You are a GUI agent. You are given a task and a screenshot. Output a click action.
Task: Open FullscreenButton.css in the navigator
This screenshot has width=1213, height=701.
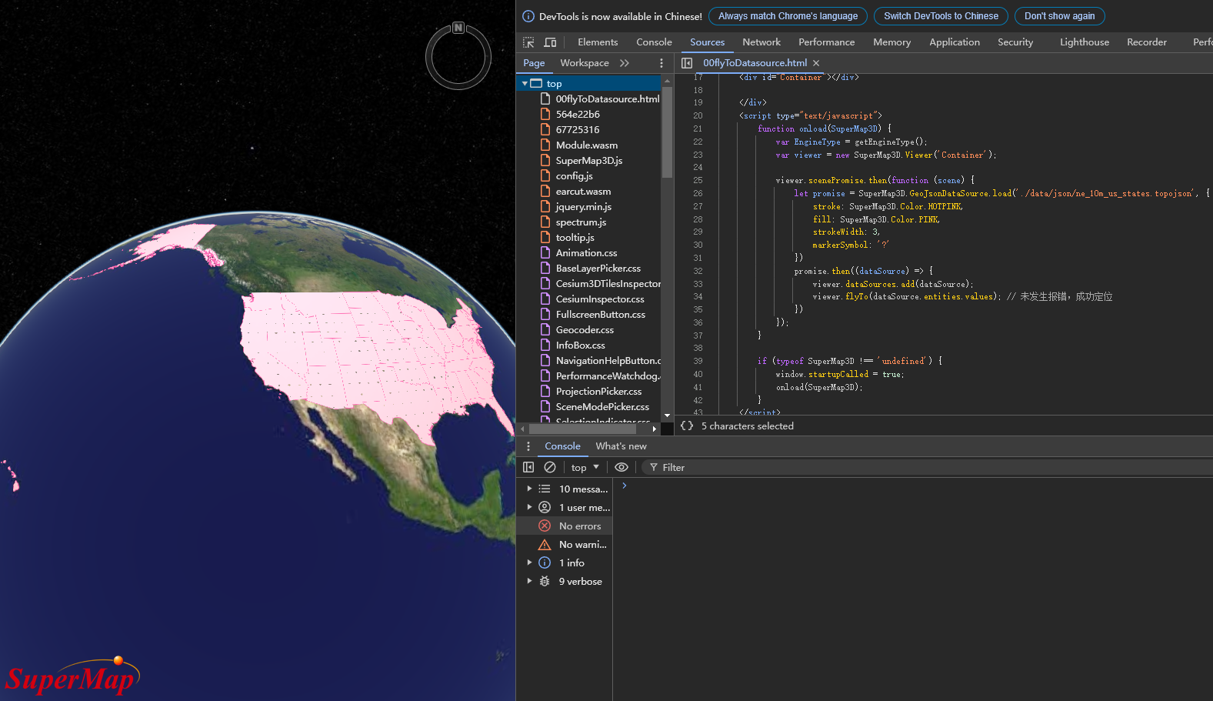(600, 315)
